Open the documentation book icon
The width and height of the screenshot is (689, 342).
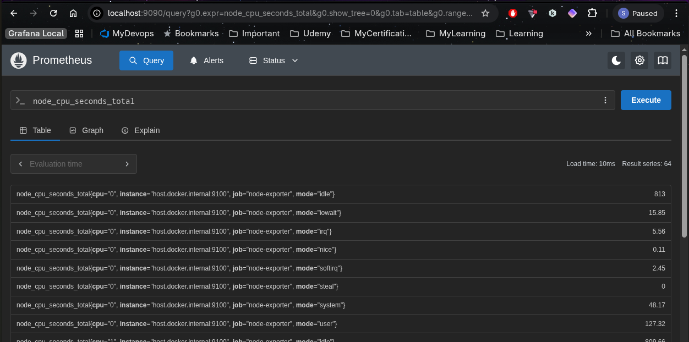663,60
